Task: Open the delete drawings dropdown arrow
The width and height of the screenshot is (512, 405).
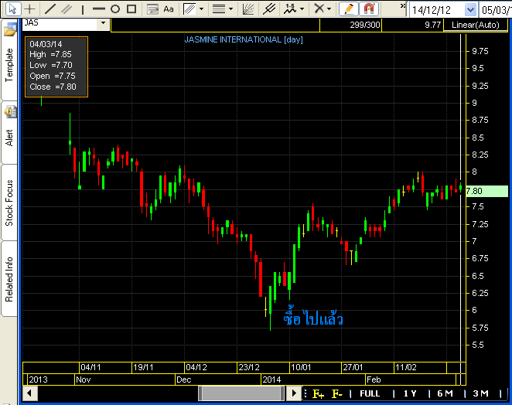Action: 329,9
